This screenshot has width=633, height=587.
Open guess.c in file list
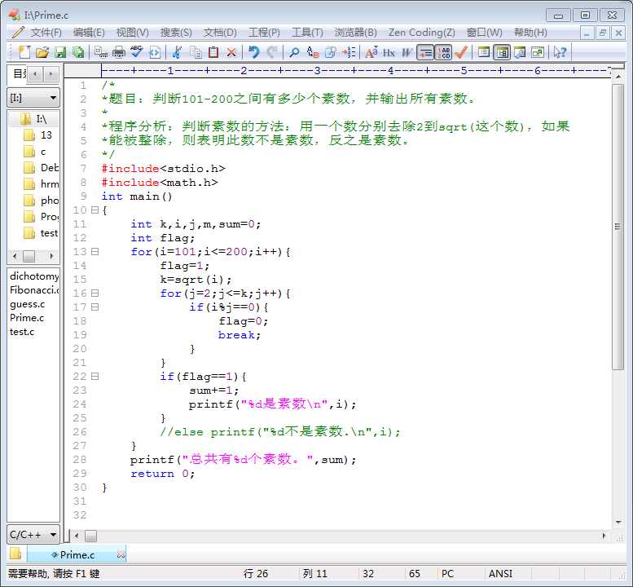click(27, 304)
